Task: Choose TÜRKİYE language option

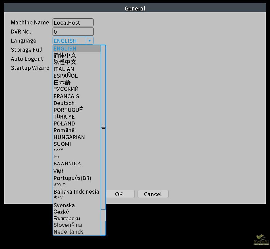Action: pyautogui.click(x=64, y=117)
